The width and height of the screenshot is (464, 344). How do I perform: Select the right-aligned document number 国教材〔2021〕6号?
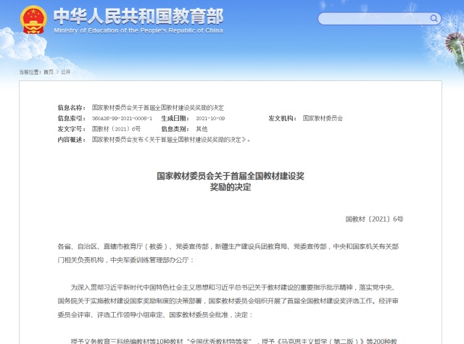pyautogui.click(x=374, y=219)
